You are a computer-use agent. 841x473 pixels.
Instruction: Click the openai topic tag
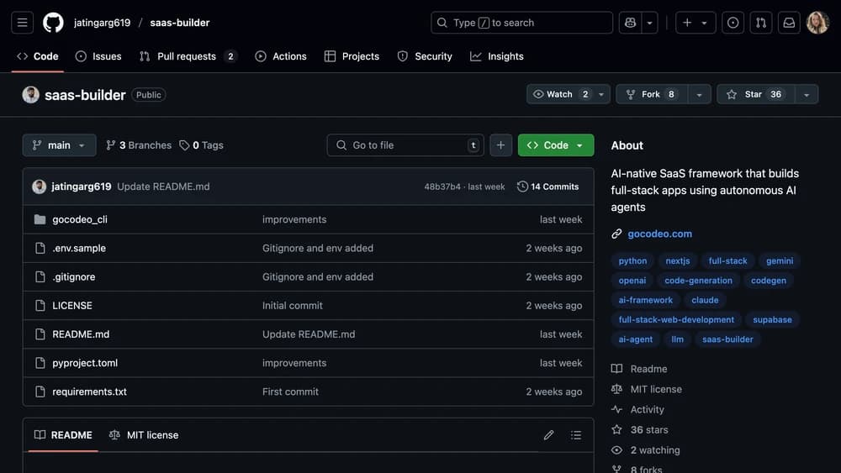tap(632, 281)
